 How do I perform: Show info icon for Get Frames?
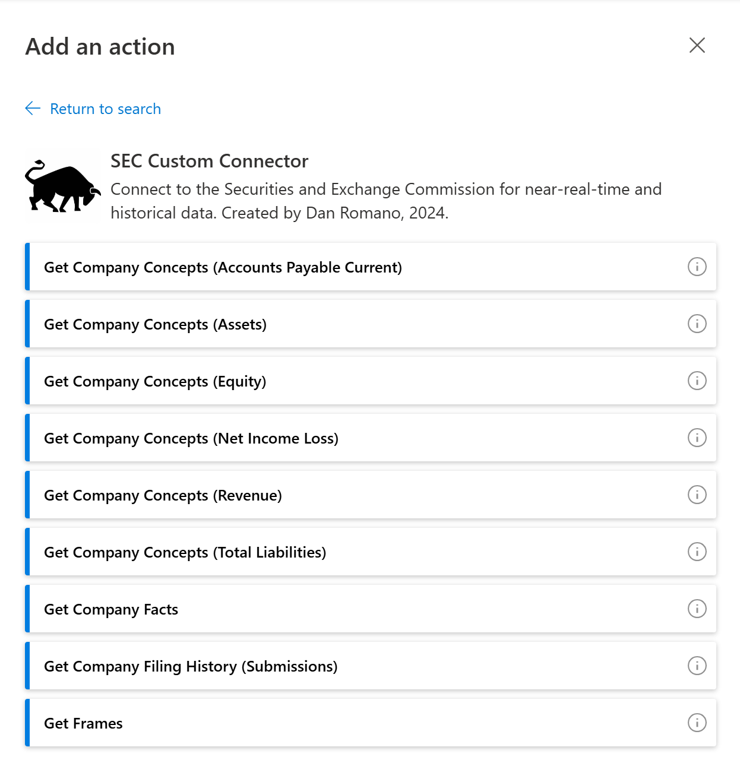pyautogui.click(x=697, y=723)
